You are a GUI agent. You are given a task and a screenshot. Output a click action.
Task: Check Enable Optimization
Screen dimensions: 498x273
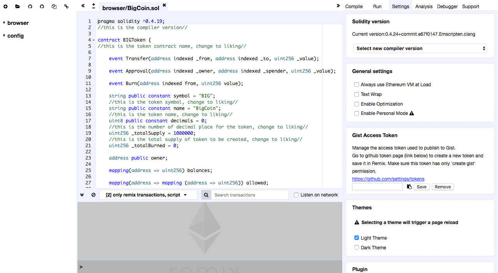click(x=357, y=104)
